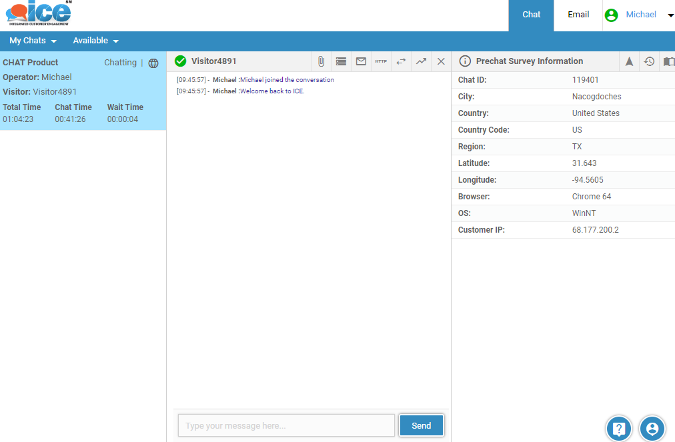Open the book knowledge base icon
Image resolution: width=675 pixels, height=442 pixels.
668,61
